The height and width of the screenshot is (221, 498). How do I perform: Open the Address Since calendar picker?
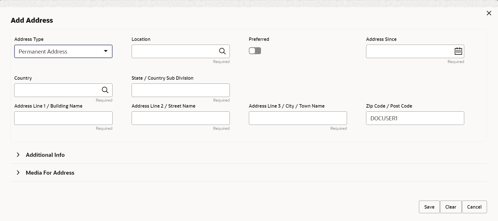pos(458,51)
